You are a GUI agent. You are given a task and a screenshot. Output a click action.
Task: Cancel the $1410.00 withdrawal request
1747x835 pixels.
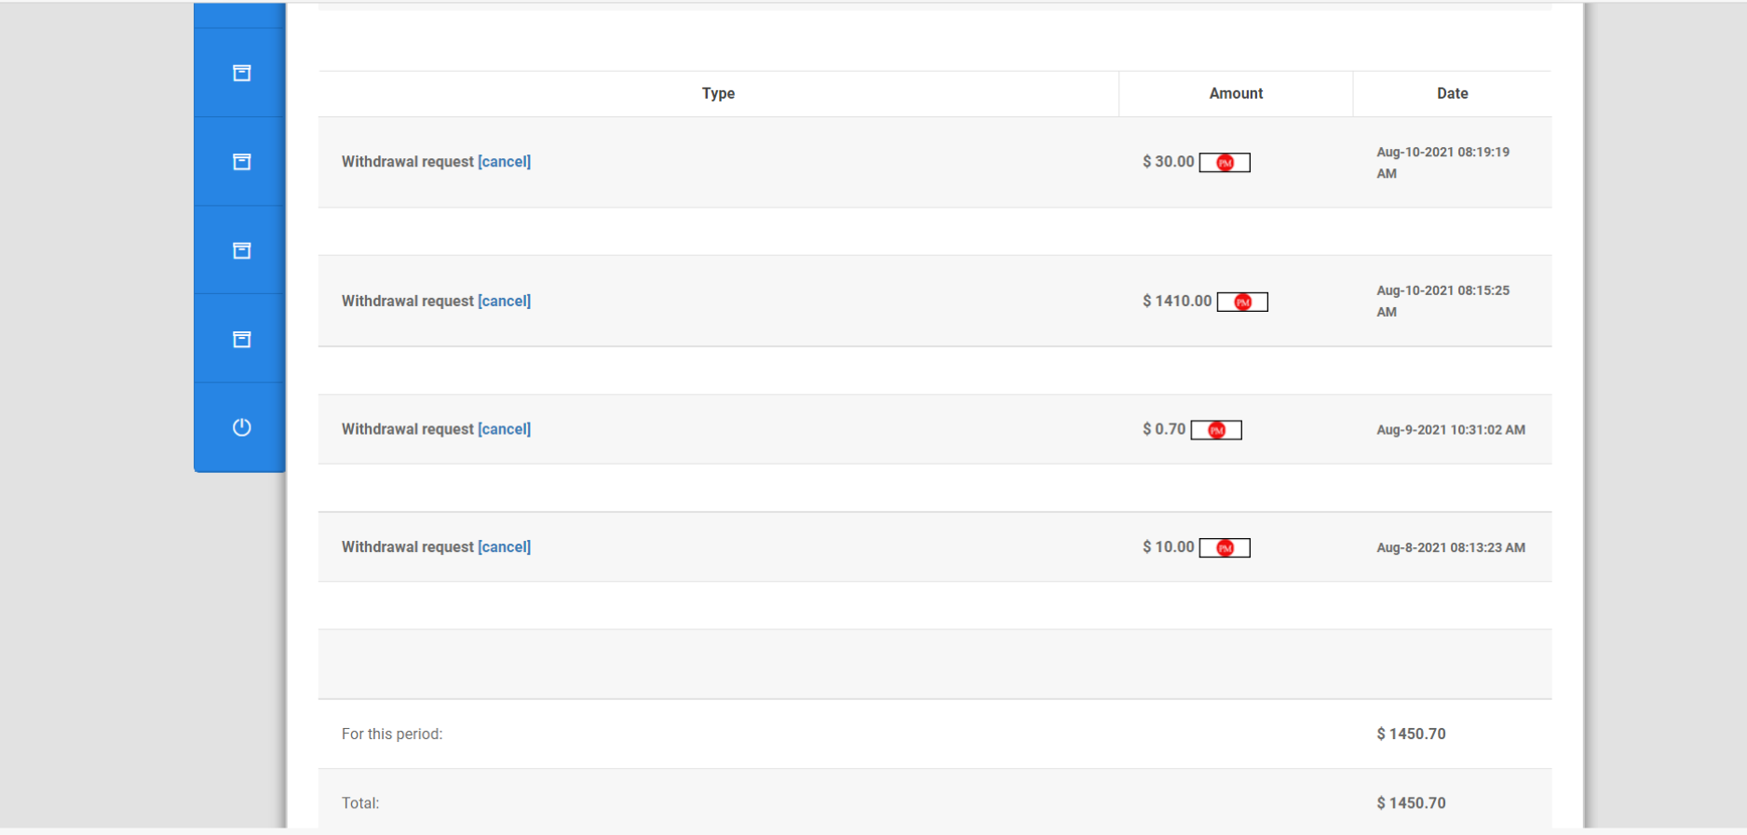(504, 302)
